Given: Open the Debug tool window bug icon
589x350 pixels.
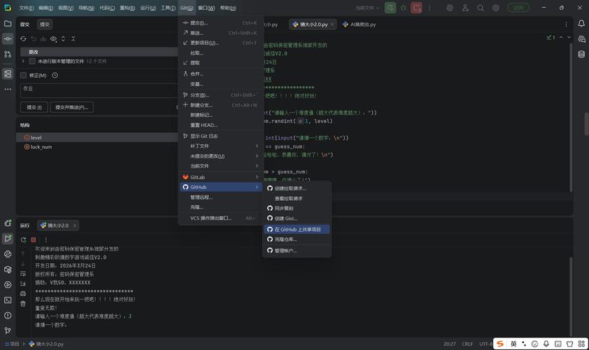Looking at the screenshot, I should (x=8, y=223).
